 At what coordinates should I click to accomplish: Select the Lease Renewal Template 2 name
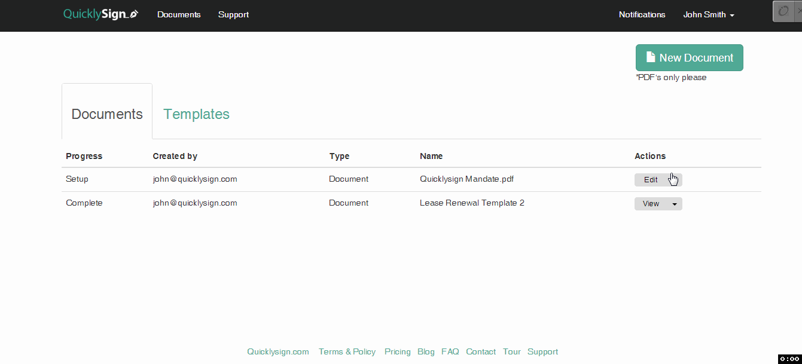(x=472, y=203)
